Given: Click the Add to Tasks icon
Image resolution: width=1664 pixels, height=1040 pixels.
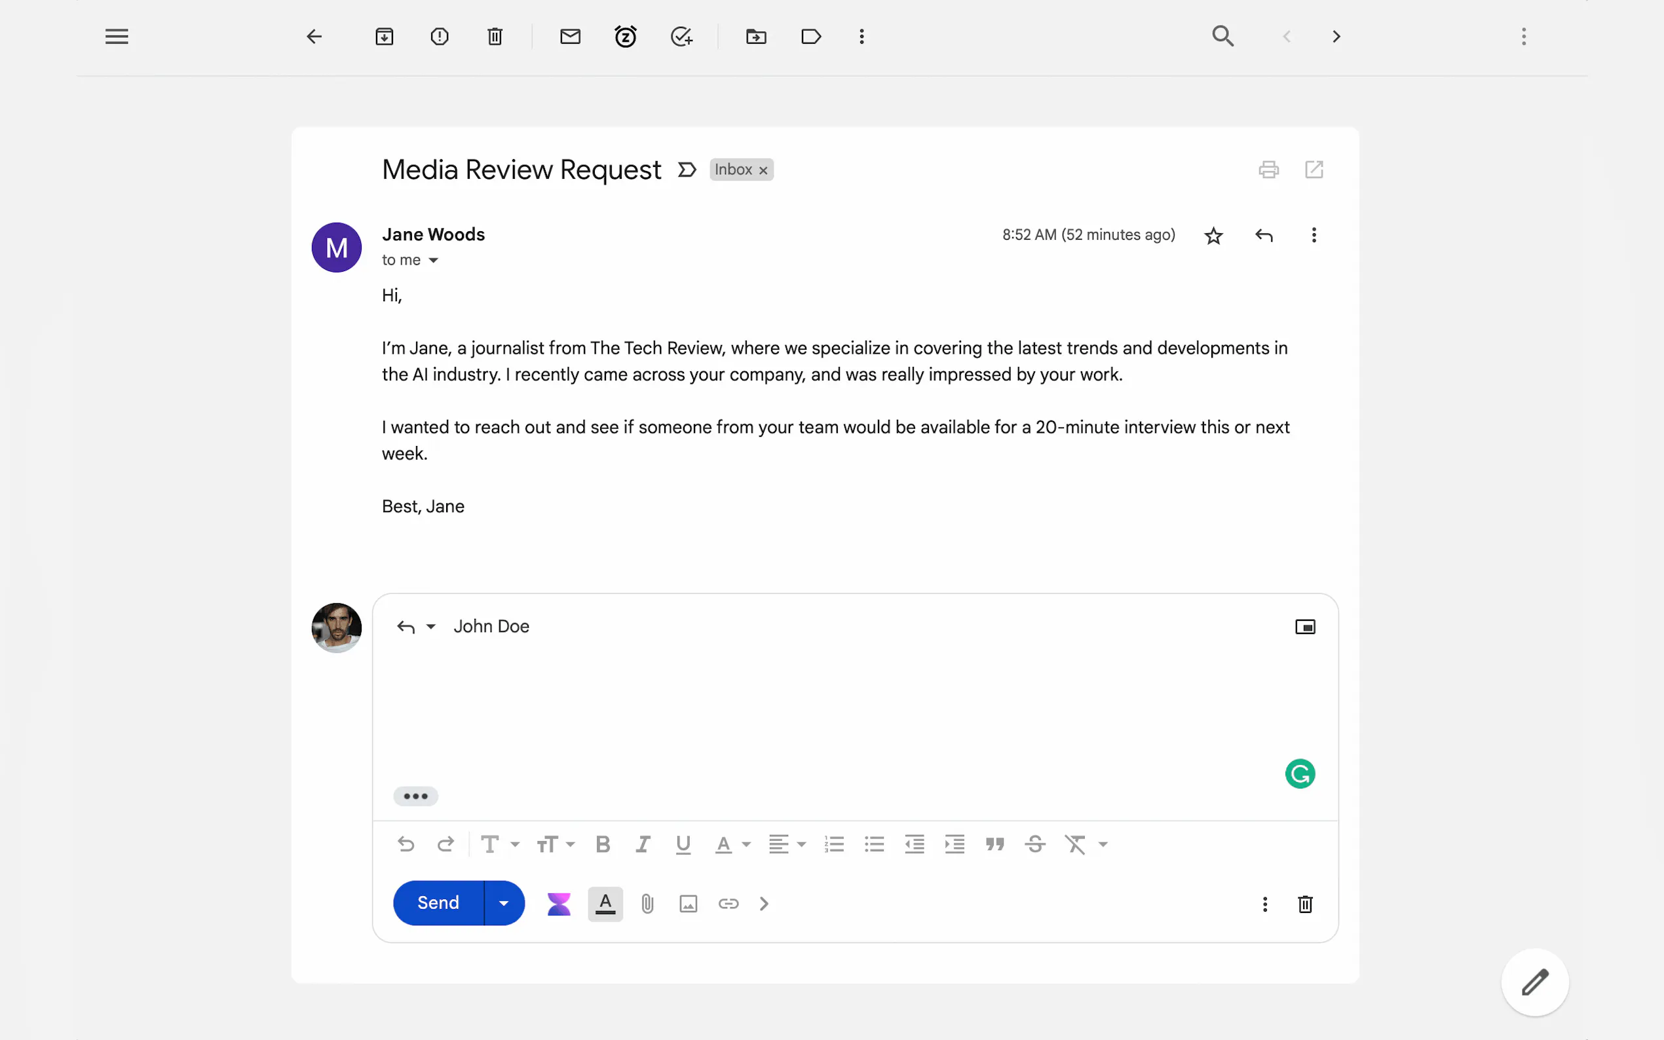Looking at the screenshot, I should [681, 37].
